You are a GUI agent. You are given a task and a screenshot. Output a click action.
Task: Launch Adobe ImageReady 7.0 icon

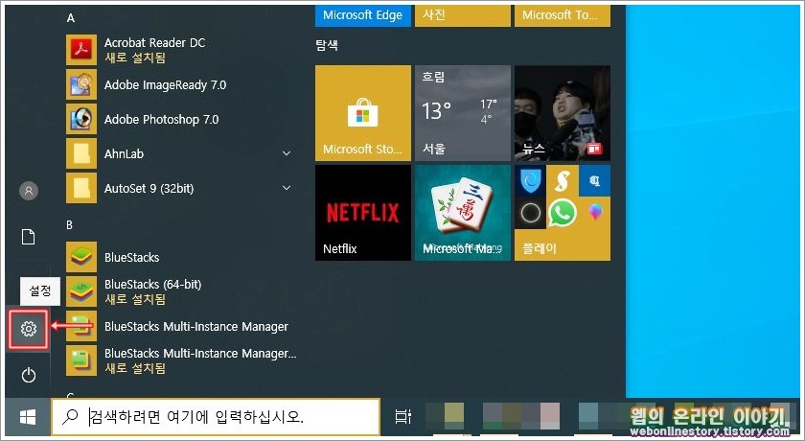pos(81,84)
